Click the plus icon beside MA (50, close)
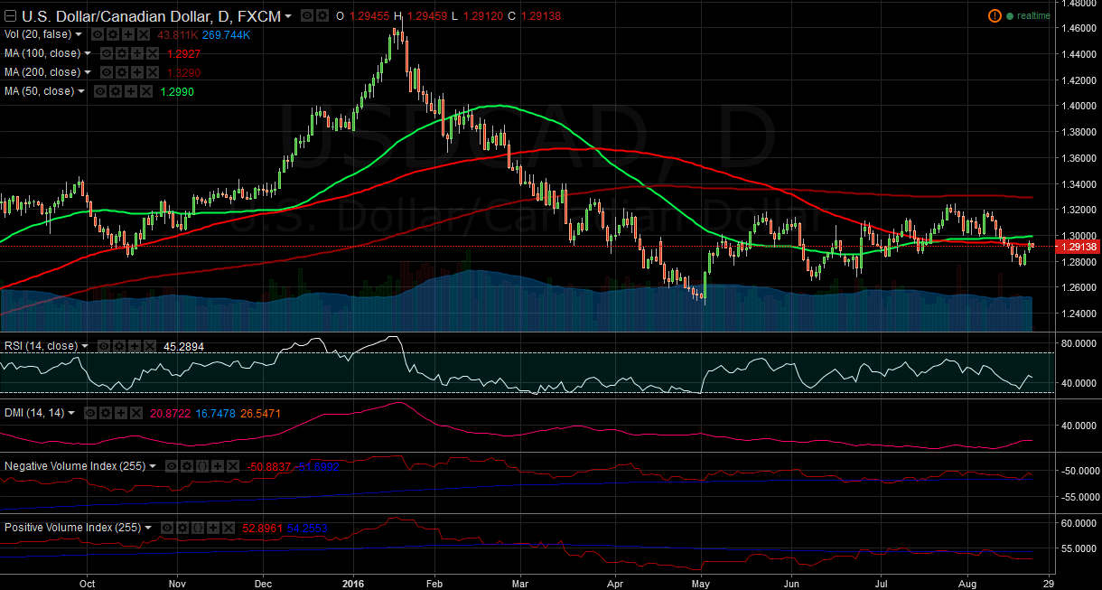The height and width of the screenshot is (590, 1102). click(x=129, y=91)
